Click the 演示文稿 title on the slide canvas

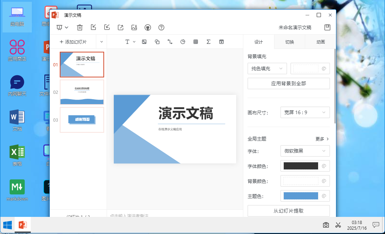coord(186,113)
